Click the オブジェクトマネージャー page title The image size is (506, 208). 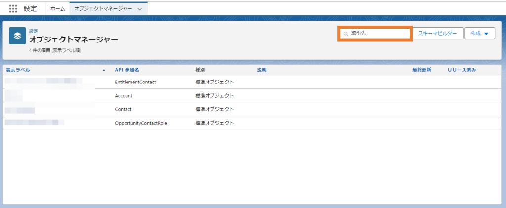[x=74, y=40]
